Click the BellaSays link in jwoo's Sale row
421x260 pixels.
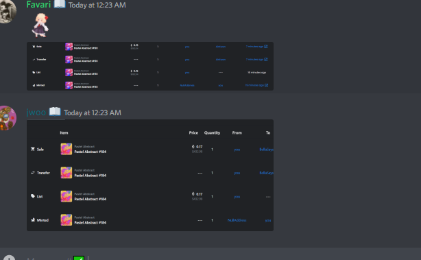[266, 150]
